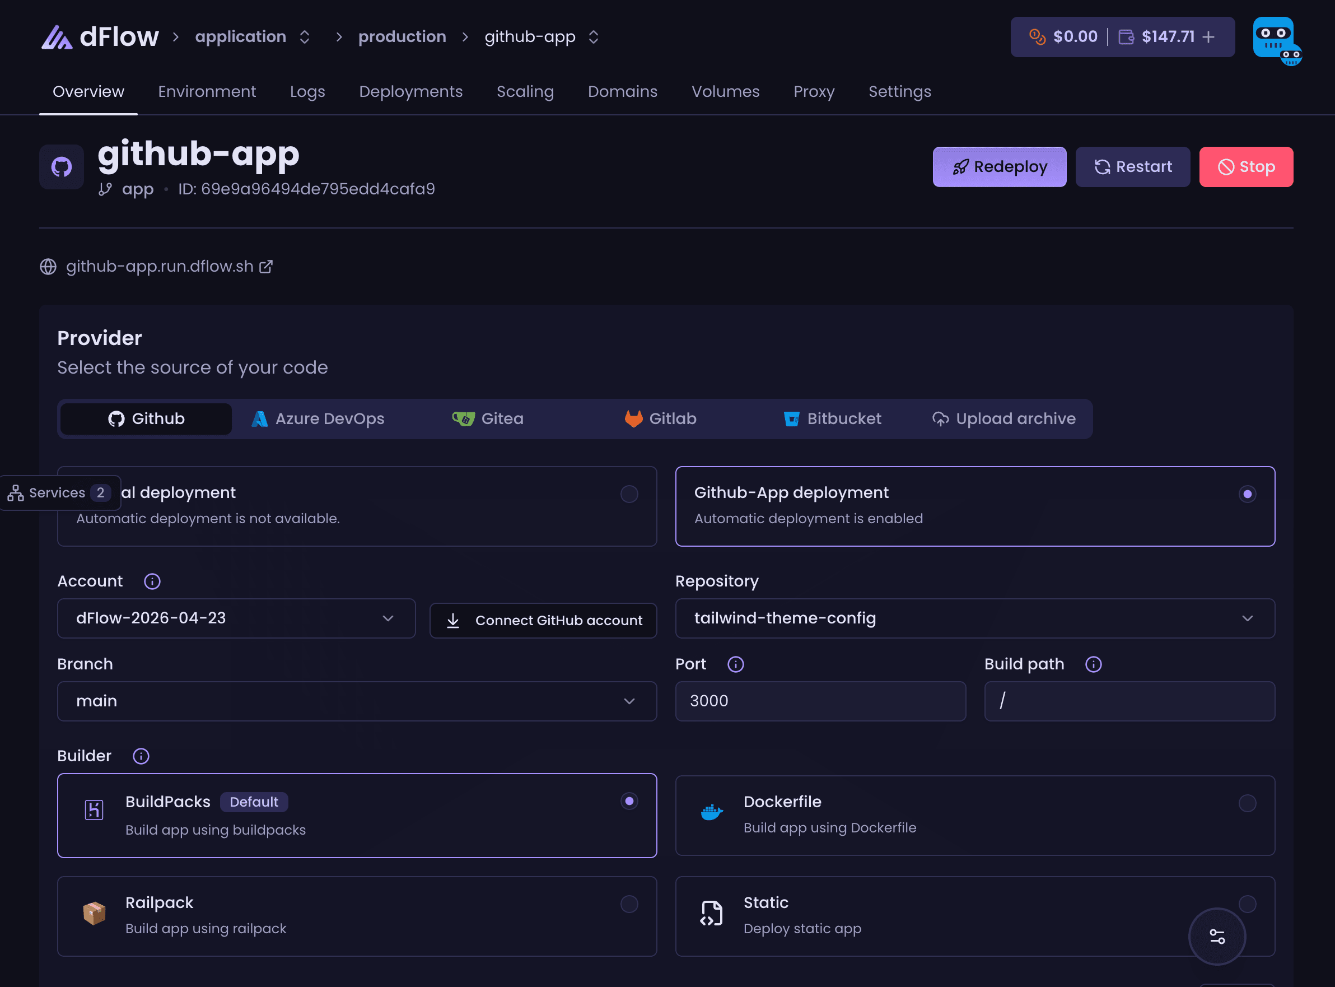Select the Overview tab
This screenshot has height=987, width=1335.
[x=88, y=91]
